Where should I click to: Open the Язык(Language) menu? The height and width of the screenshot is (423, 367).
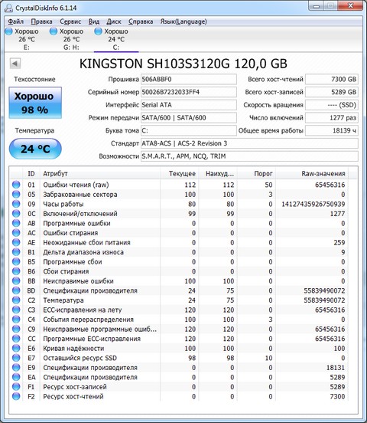pos(183,21)
